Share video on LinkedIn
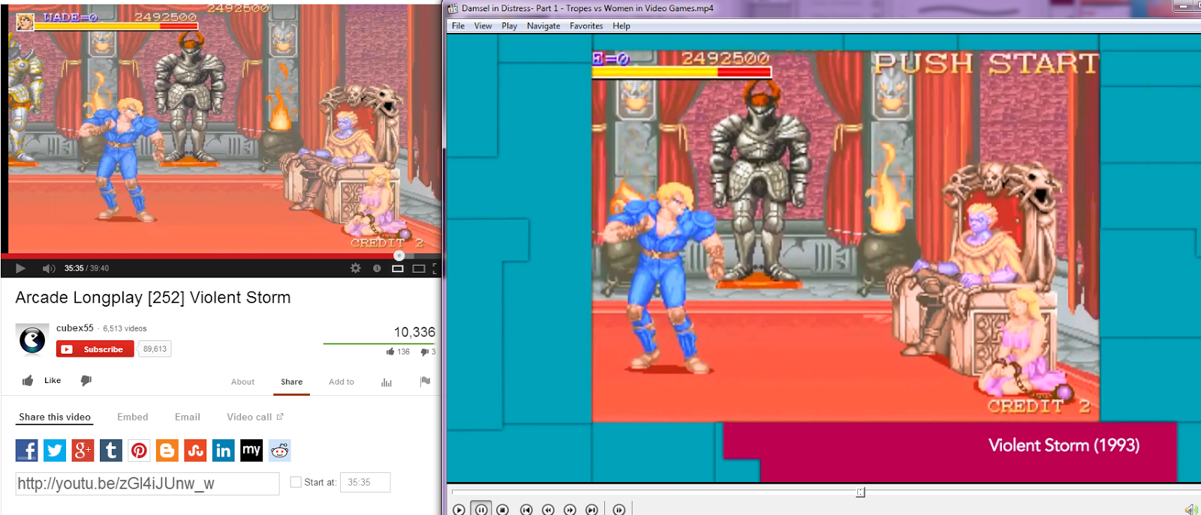Image resolution: width=1201 pixels, height=515 pixels. coord(224,451)
